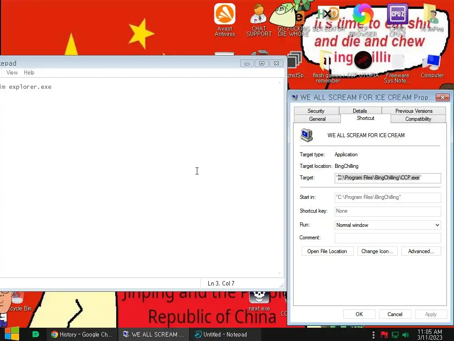Select the Xi JinPing folder icon

coord(432,18)
